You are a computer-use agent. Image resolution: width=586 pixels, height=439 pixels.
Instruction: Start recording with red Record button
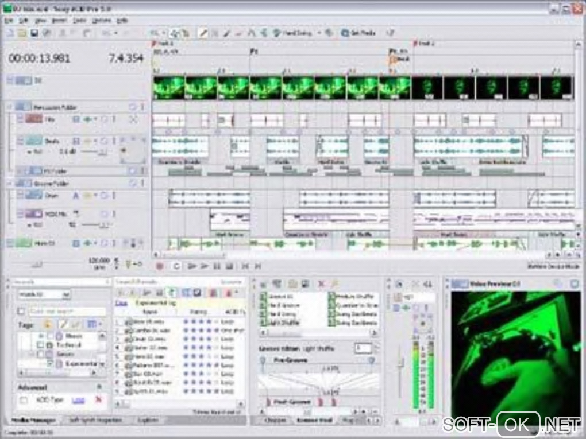[160, 266]
